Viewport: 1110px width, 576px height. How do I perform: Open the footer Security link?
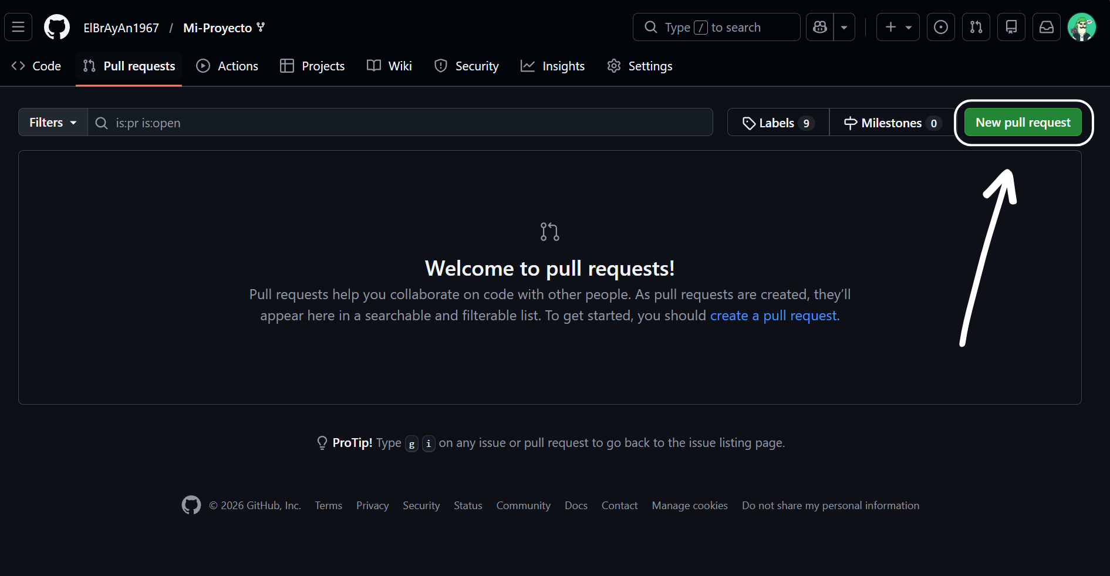421,506
